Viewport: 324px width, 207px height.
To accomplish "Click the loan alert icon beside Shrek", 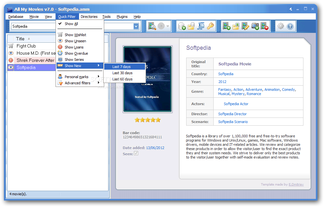I will [11, 60].
